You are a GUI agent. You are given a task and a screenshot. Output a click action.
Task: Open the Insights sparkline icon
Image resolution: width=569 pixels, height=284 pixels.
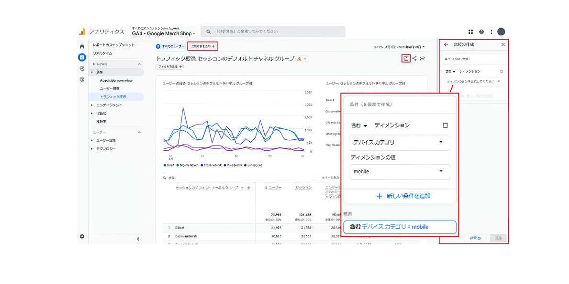pyautogui.click(x=423, y=58)
